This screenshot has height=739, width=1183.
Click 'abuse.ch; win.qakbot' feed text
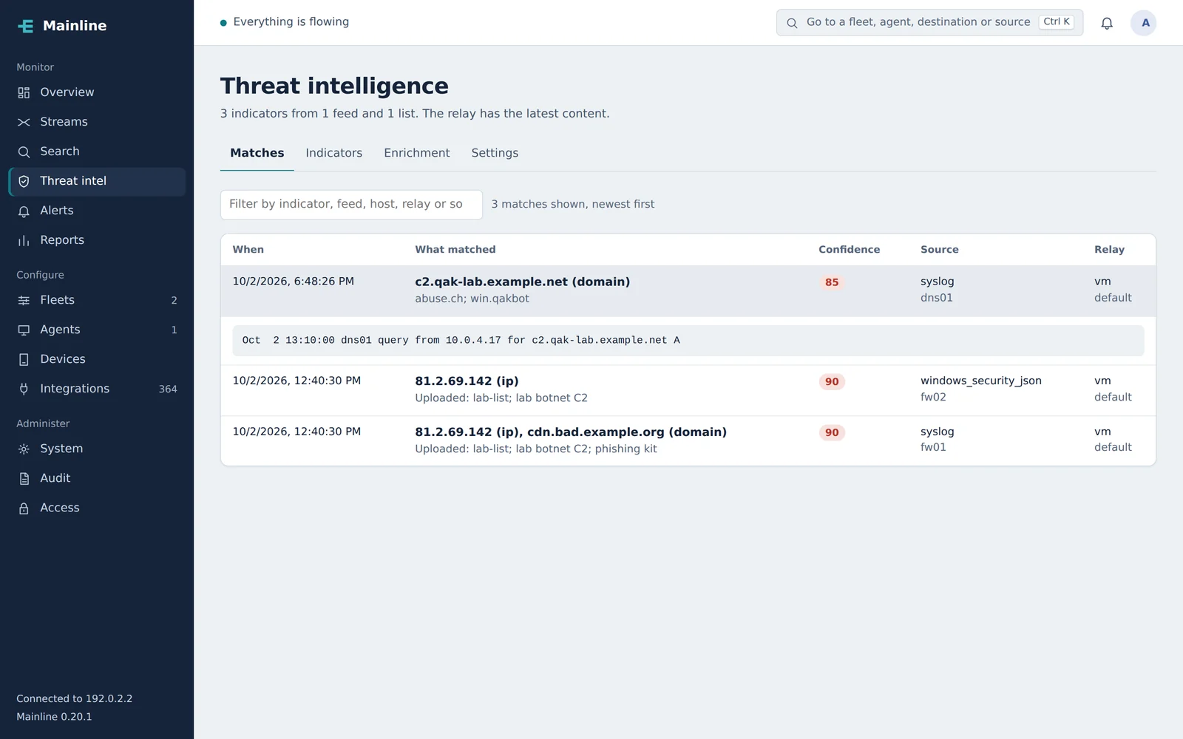[x=472, y=299]
